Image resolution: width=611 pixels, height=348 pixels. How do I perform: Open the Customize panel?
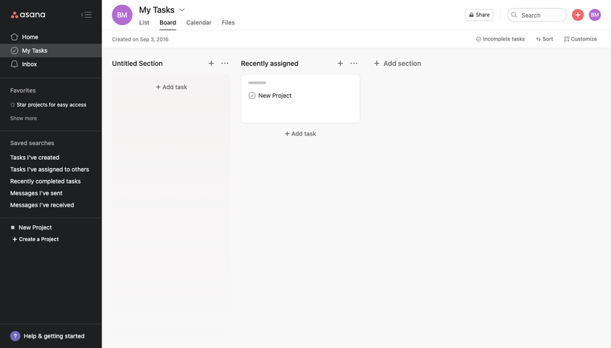click(x=580, y=39)
